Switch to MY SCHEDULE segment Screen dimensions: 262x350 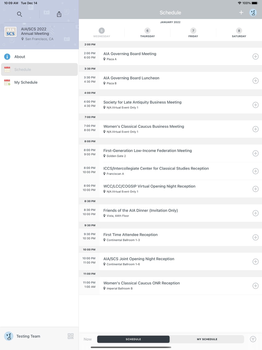coord(207,339)
